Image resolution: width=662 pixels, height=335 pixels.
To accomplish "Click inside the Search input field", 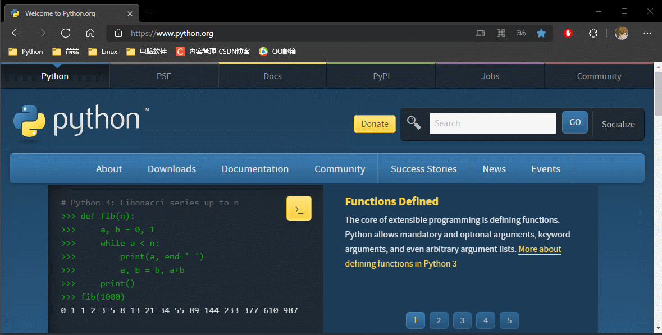I will click(x=492, y=123).
